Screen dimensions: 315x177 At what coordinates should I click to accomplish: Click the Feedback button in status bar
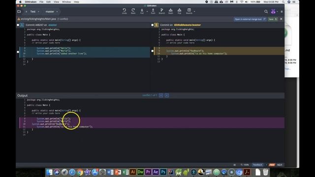point(257,165)
